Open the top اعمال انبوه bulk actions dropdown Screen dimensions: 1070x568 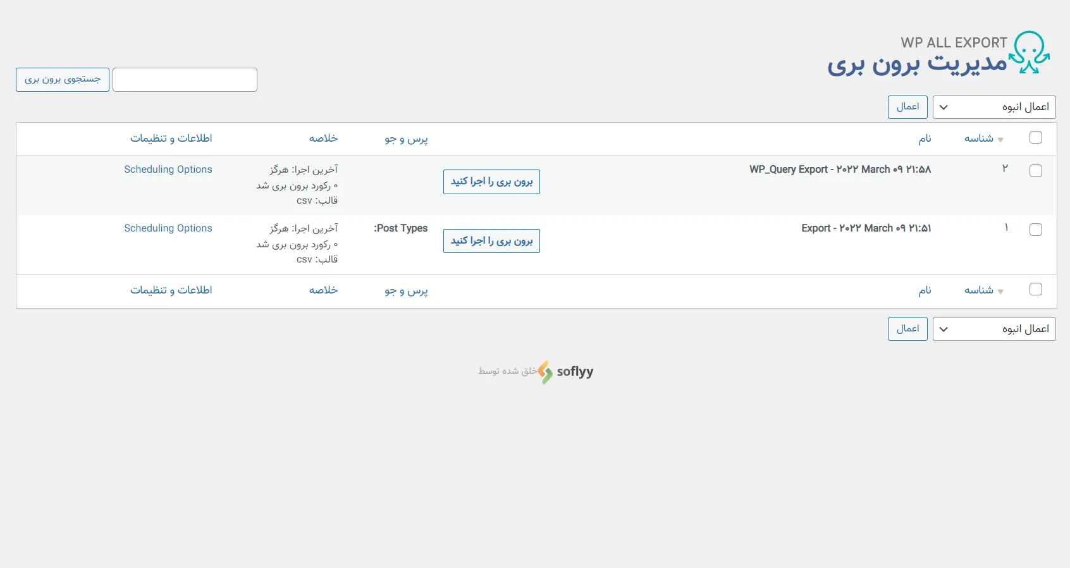[994, 108]
